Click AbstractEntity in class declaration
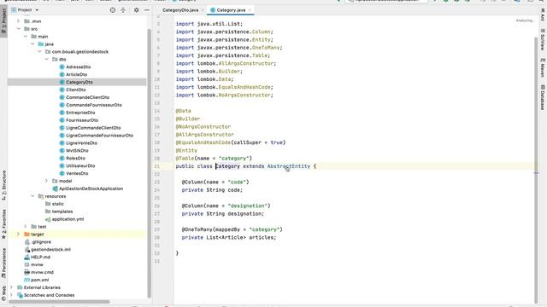Image resolution: width=547 pixels, height=307 pixels. click(289, 166)
